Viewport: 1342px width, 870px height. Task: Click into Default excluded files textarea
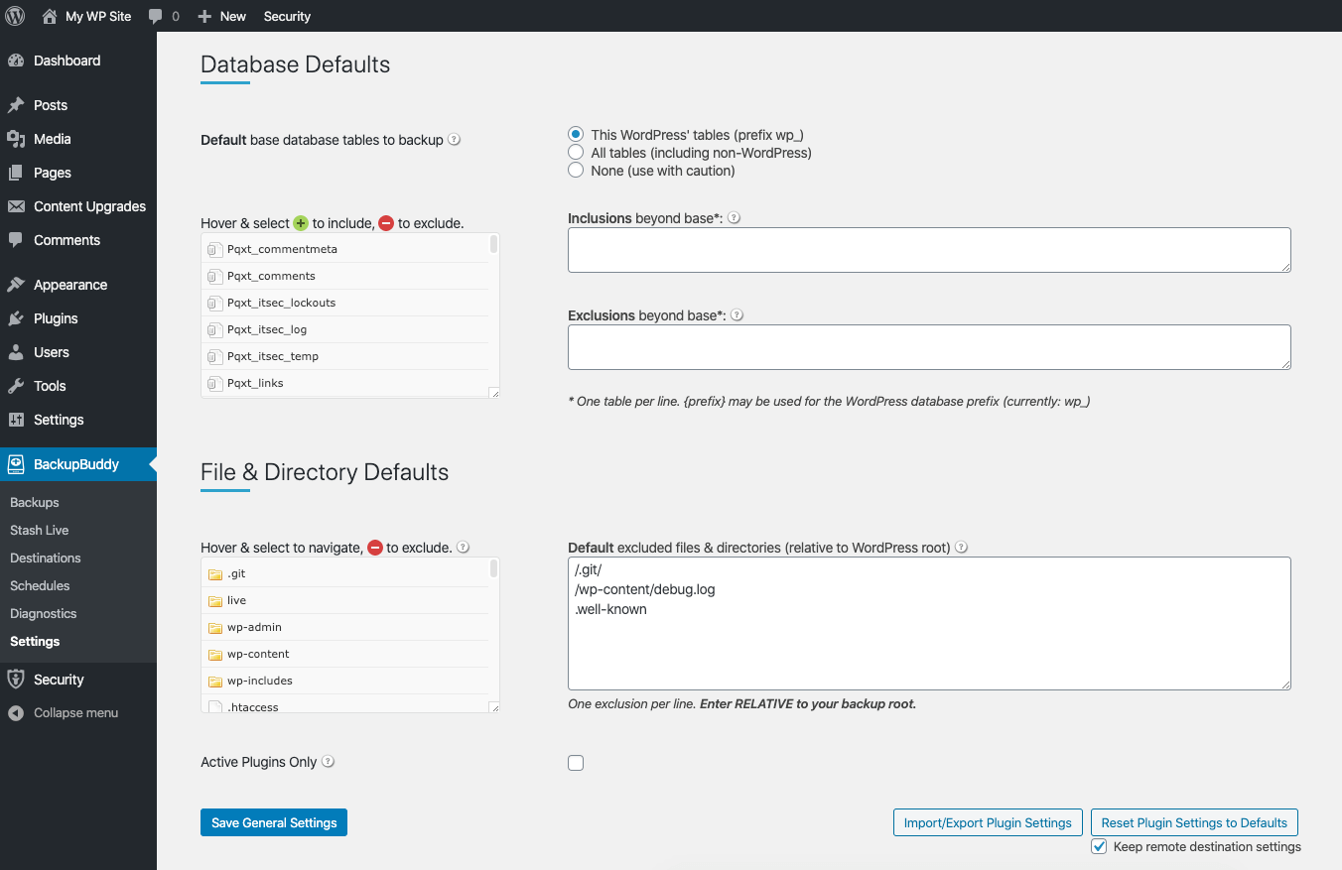(929, 623)
